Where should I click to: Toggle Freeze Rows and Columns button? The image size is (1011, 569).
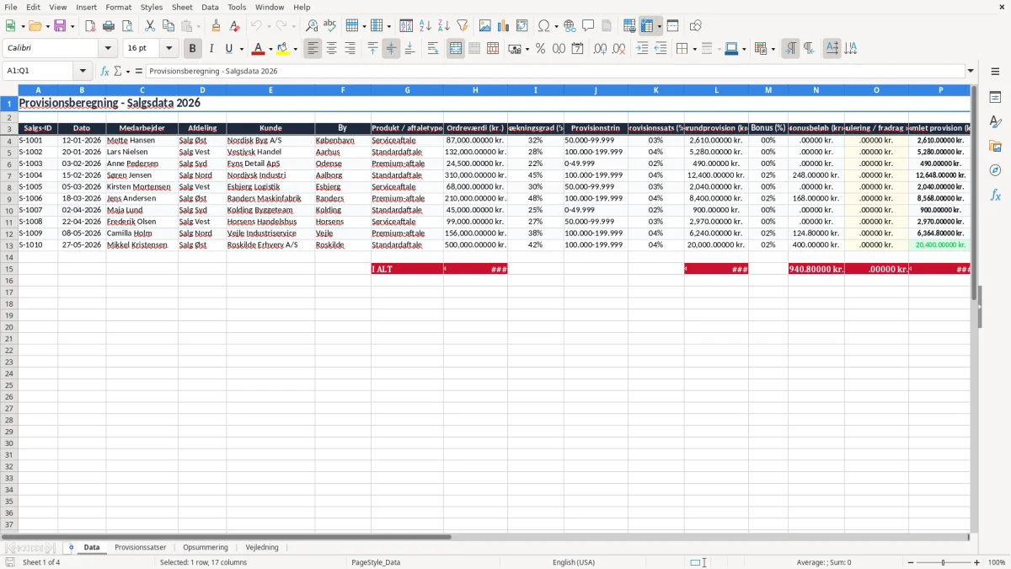click(x=647, y=26)
